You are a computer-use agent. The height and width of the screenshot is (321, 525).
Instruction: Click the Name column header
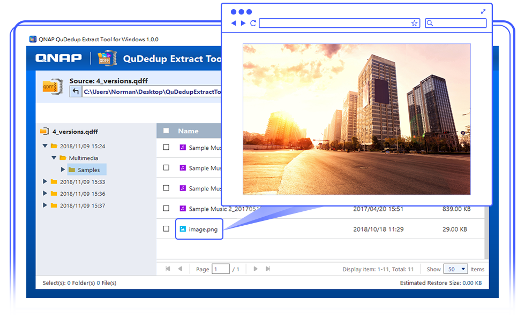[188, 131]
